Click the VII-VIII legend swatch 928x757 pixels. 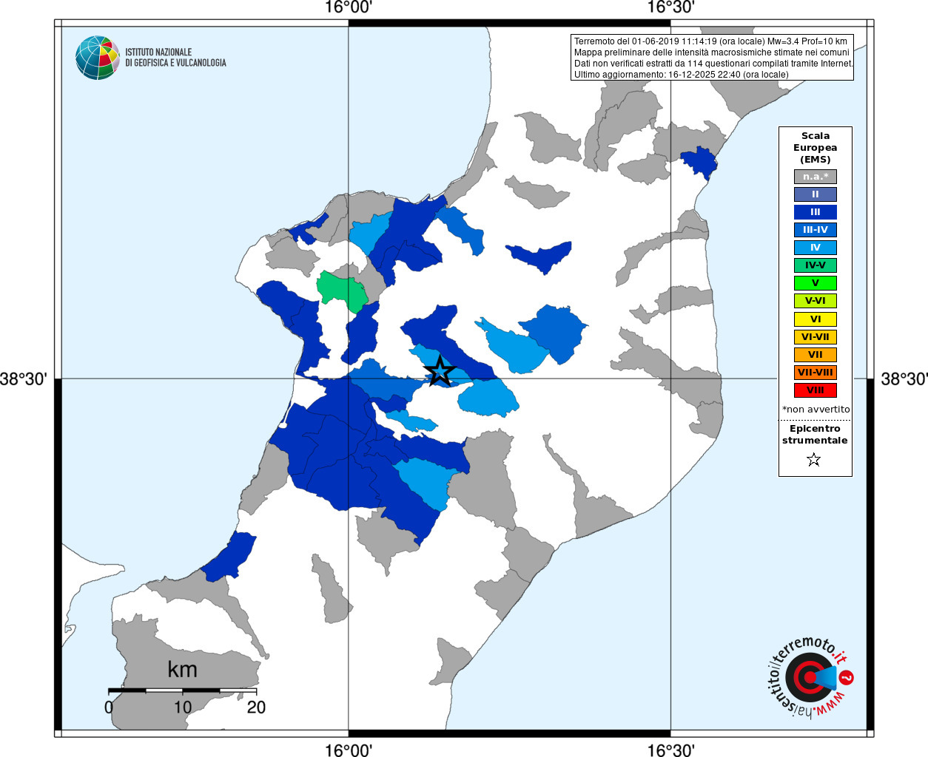816,373
